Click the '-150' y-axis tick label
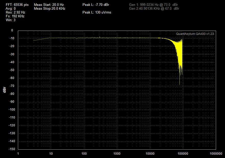 coord(12,149)
